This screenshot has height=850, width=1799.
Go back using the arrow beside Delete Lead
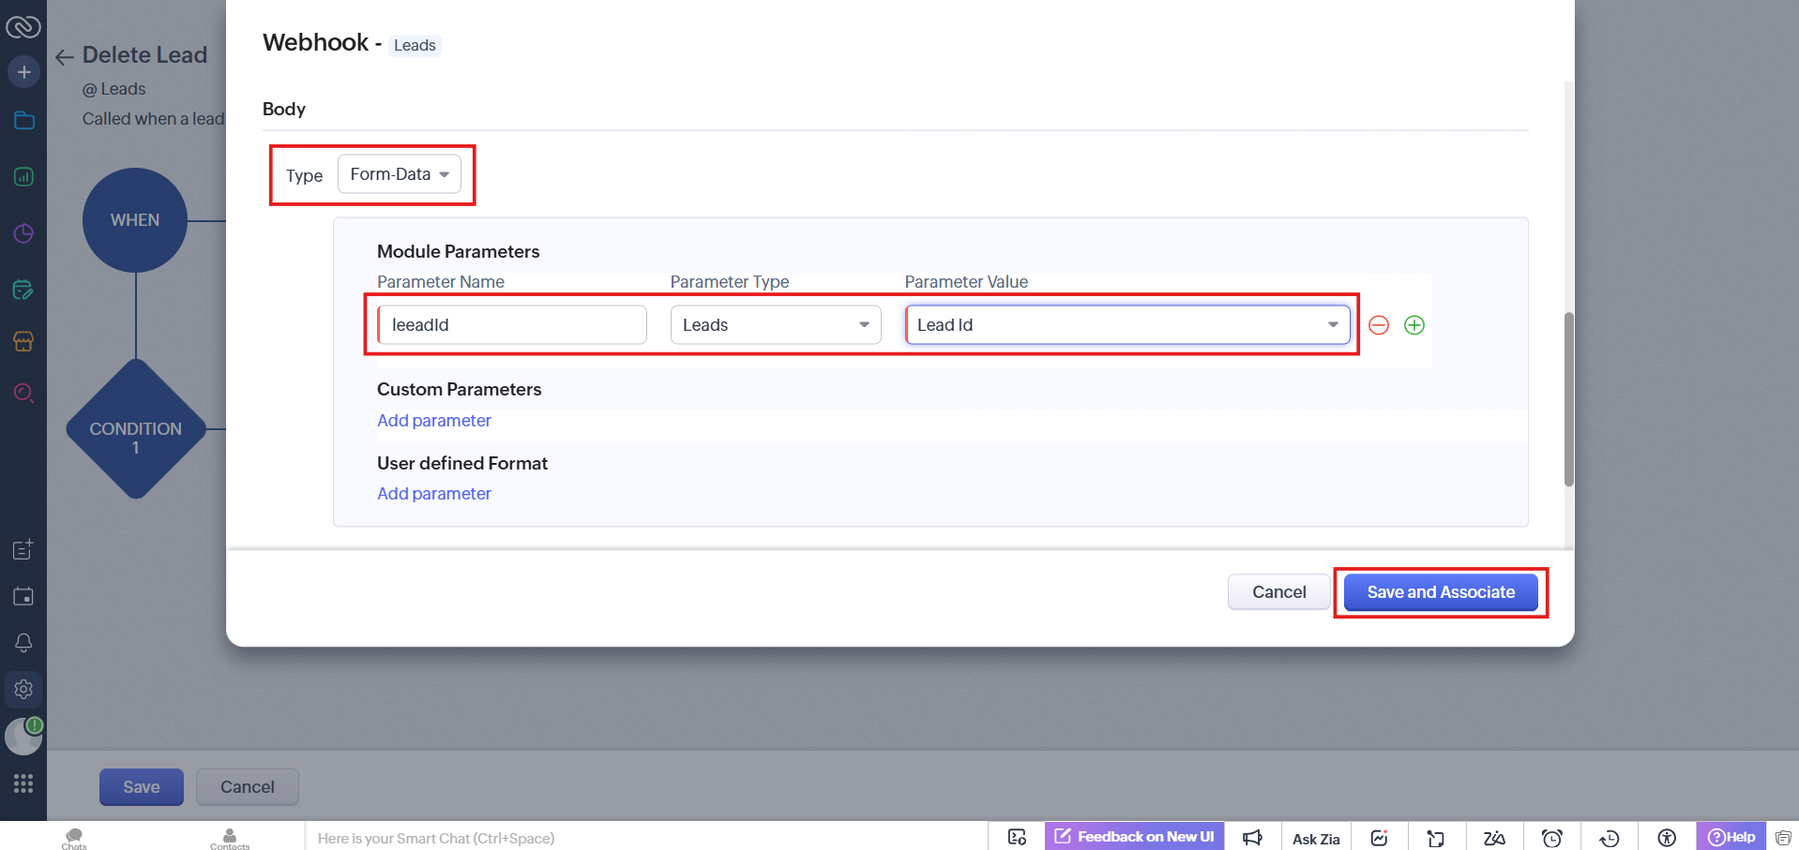[64, 57]
